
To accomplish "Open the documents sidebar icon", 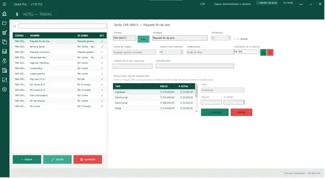I will pyautogui.click(x=5, y=42).
